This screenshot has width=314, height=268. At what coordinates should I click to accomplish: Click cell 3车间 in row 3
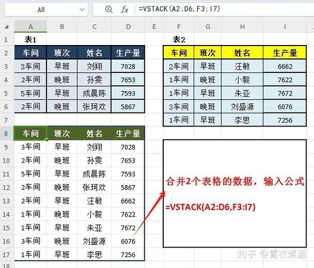point(30,66)
